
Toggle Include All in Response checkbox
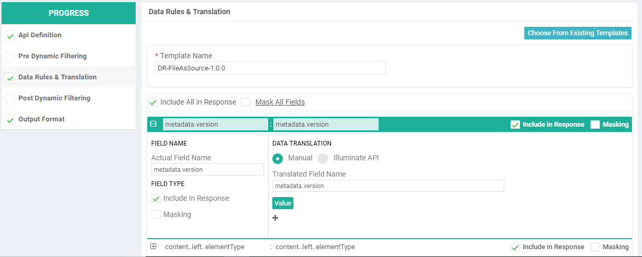tap(153, 102)
